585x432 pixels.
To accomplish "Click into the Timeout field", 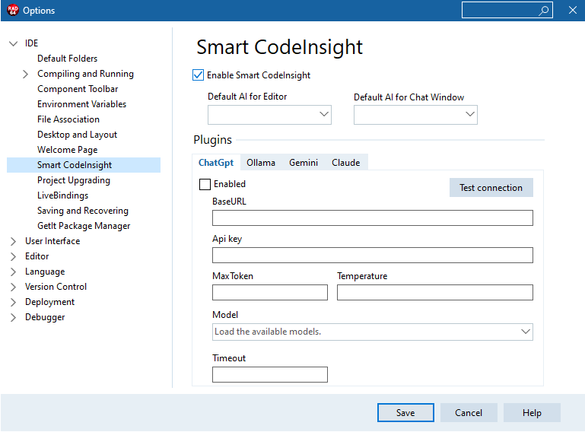I will pos(270,374).
